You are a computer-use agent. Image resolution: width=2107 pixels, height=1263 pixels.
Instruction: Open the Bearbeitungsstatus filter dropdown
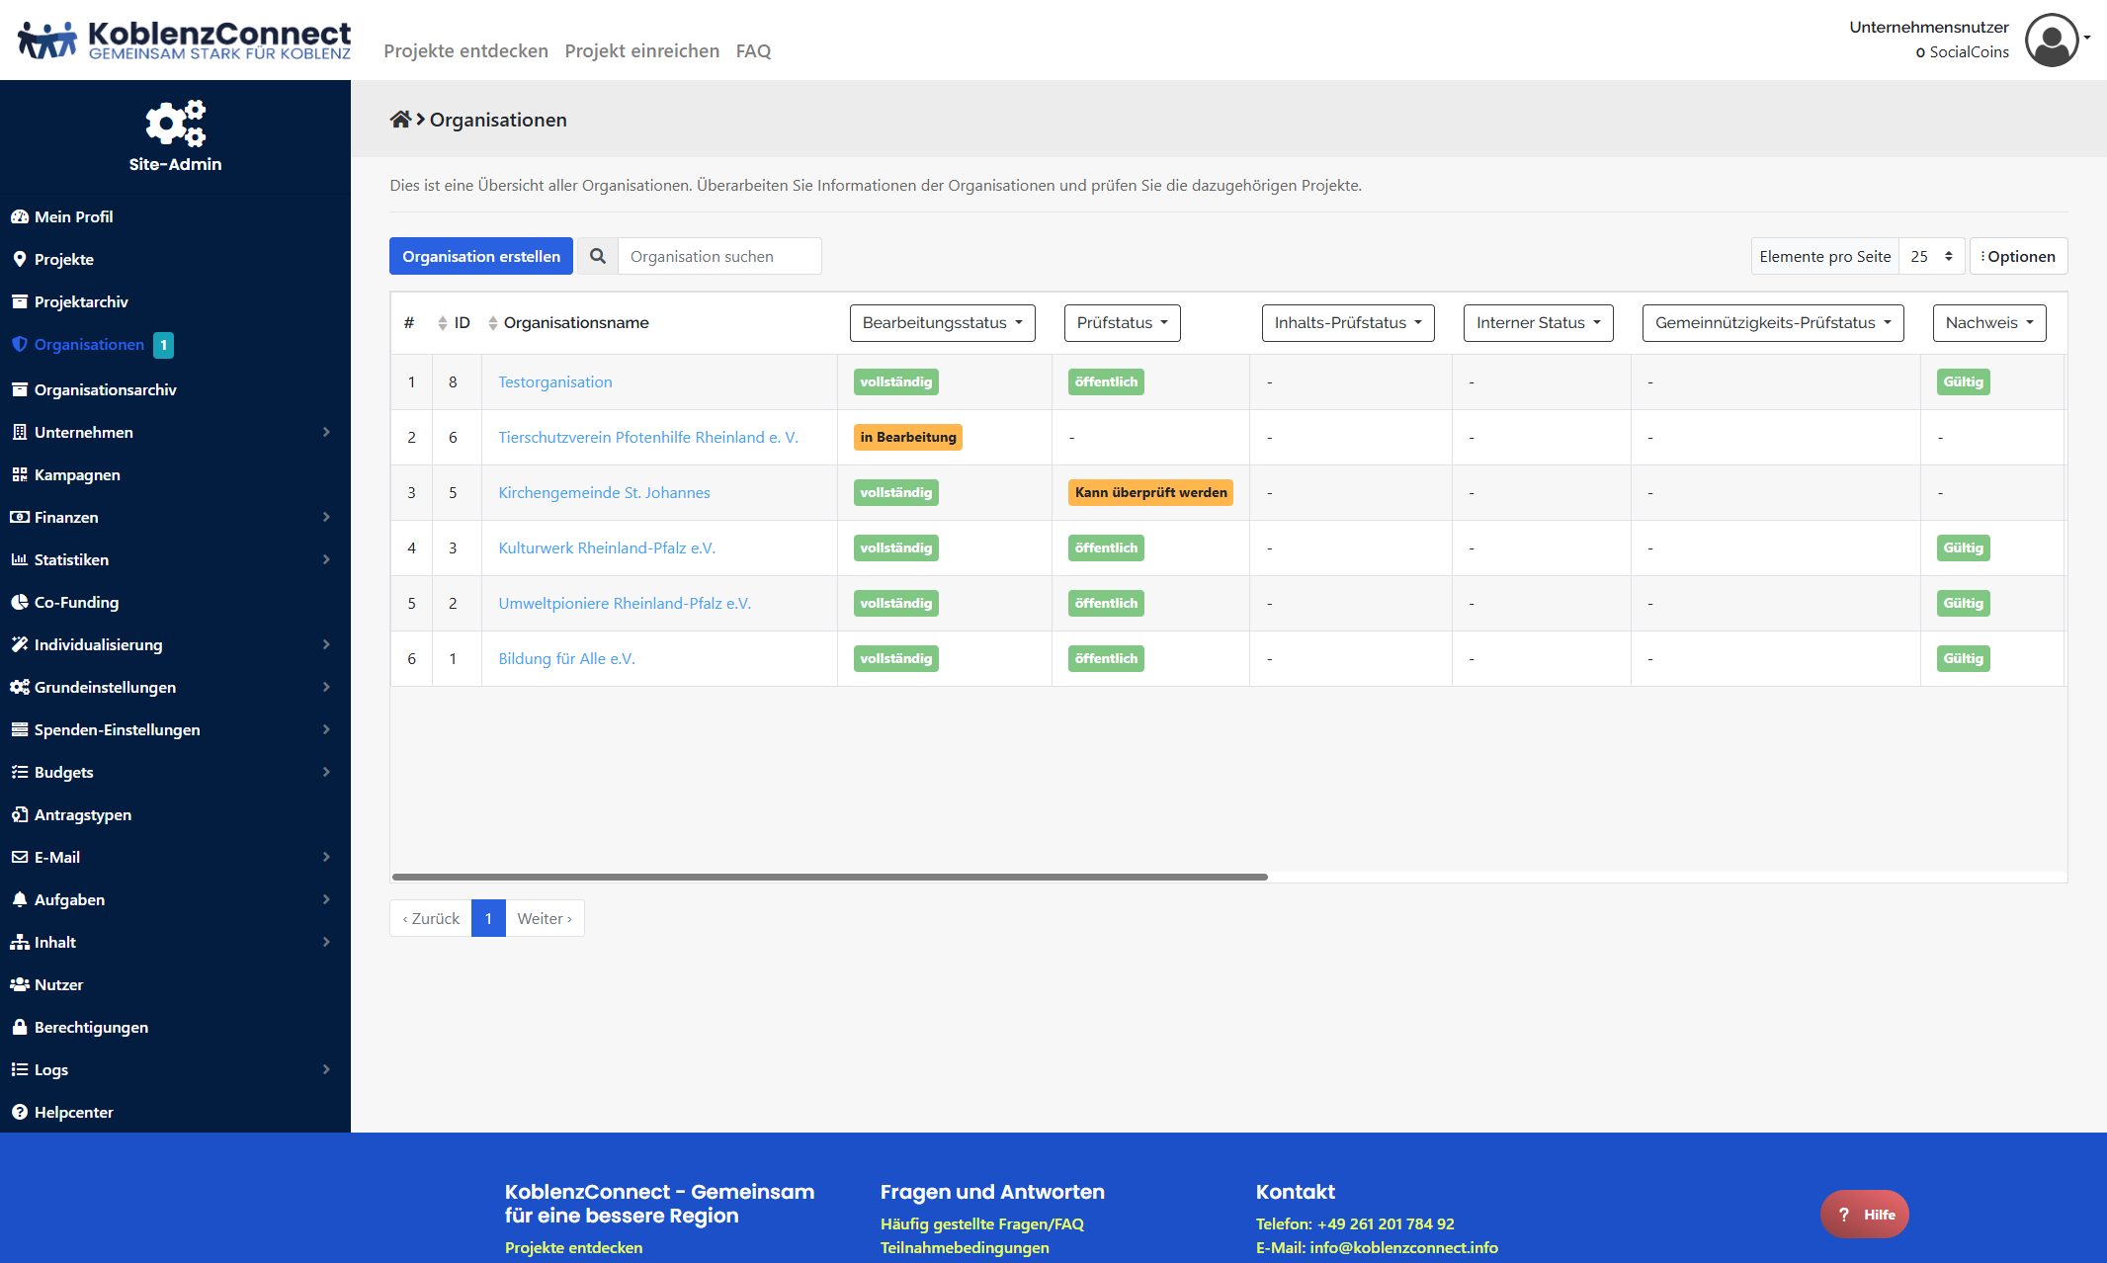click(942, 323)
